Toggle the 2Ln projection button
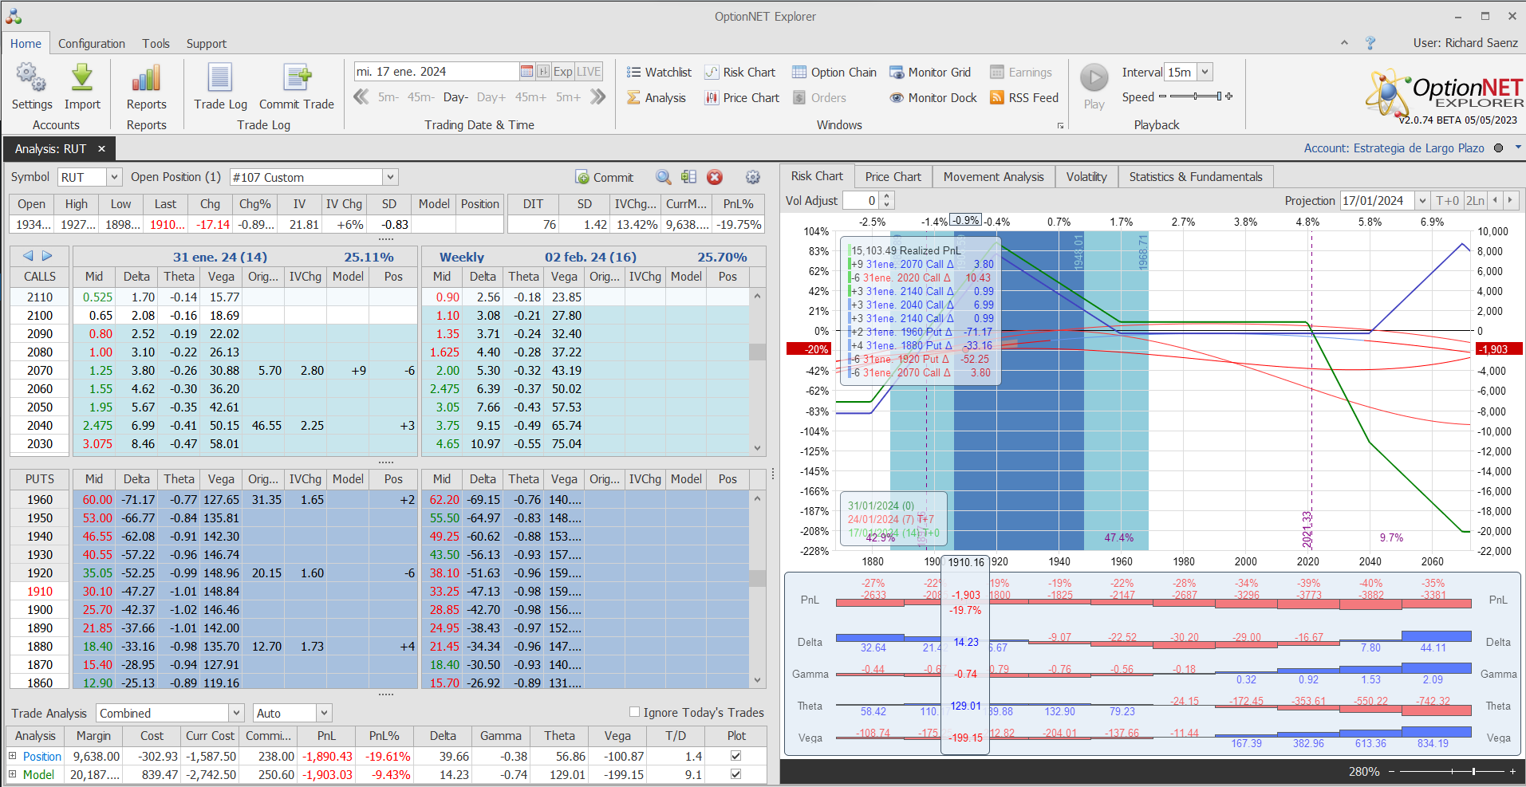This screenshot has width=1526, height=787. point(1475,201)
